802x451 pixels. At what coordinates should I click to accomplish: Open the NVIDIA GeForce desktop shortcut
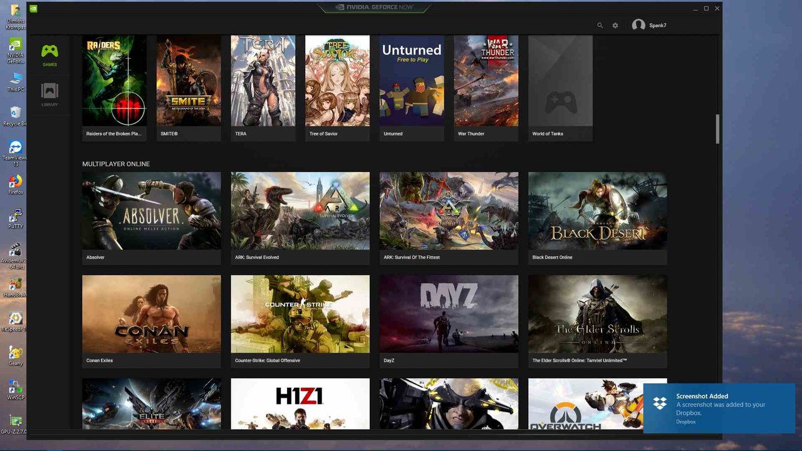point(15,45)
